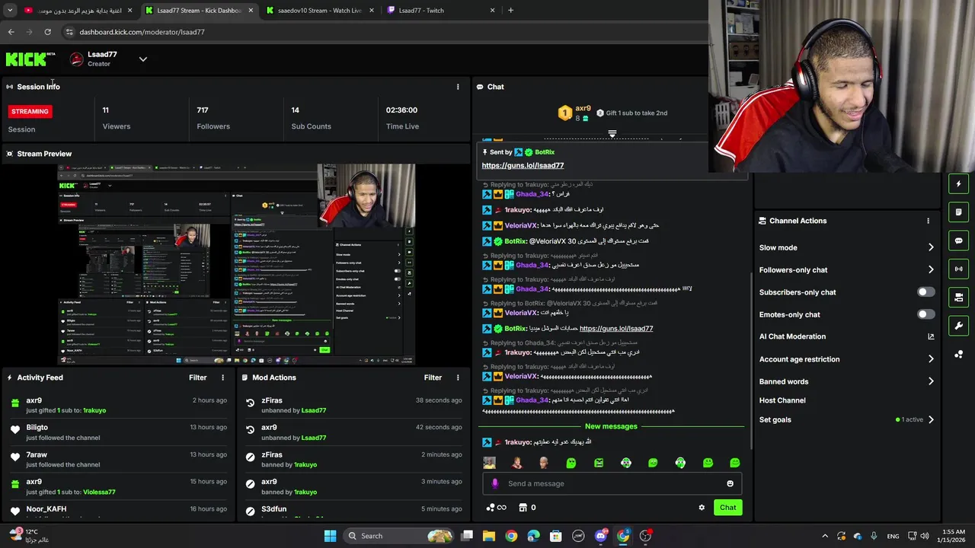Open the Lsaad77 creator account dropdown

tap(142, 59)
